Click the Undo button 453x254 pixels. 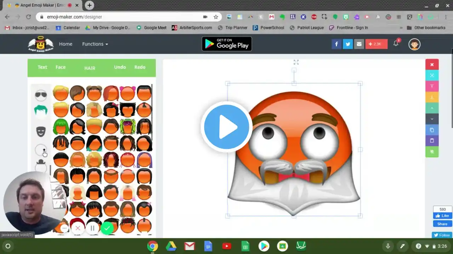coord(120,67)
